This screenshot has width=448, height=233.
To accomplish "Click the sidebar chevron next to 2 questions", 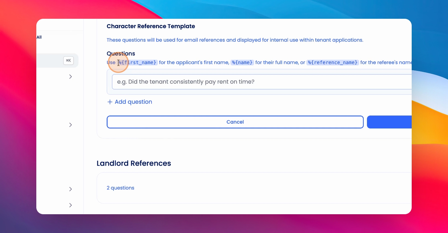I will coord(71,189).
